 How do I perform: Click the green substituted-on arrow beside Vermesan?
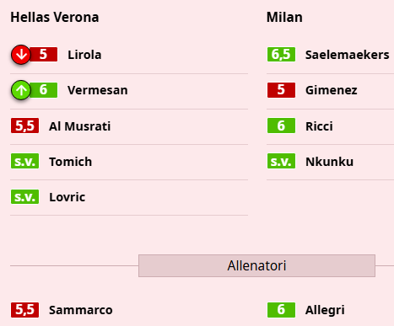tap(21, 90)
